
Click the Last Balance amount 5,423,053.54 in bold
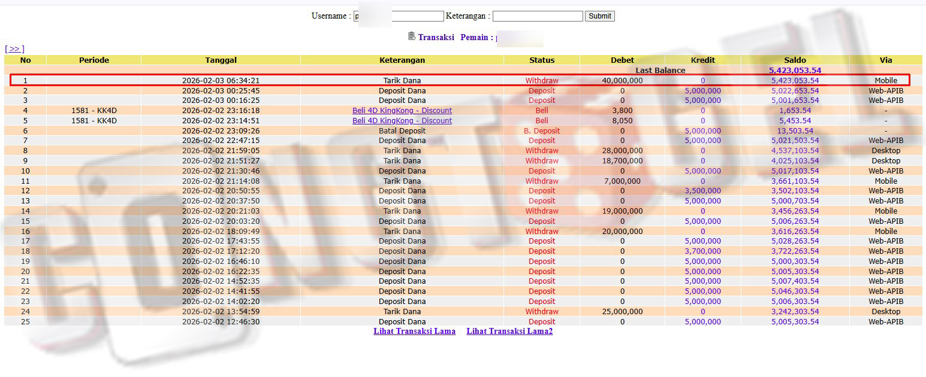coord(795,71)
